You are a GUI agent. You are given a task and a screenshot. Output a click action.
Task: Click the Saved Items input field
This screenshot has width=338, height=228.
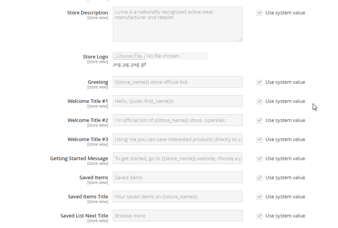pyautogui.click(x=178, y=177)
